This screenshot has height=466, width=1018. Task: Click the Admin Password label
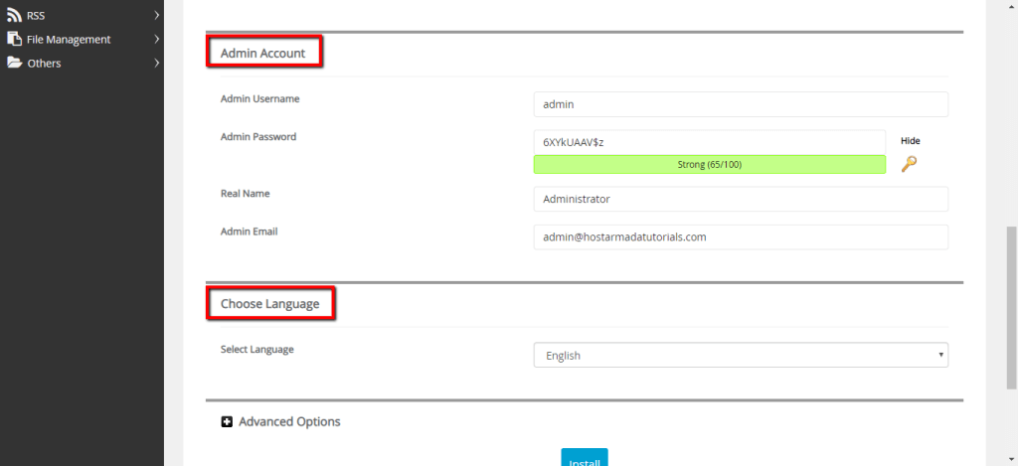[x=258, y=137]
